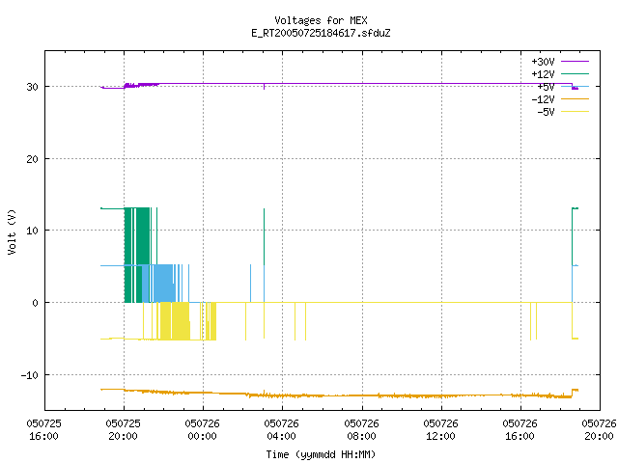Click the x-axis label '050726 12:00'

[x=440, y=430]
